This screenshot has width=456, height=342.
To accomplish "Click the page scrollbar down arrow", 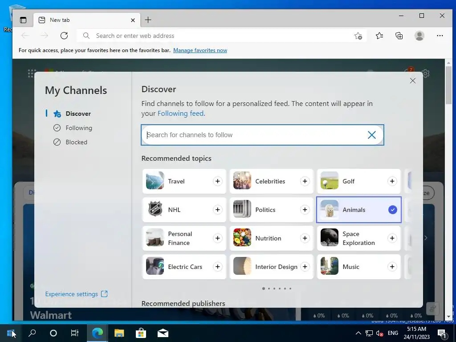I will pos(448,317).
